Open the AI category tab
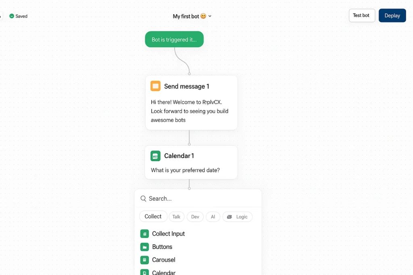Screen dimensions: 413x275 coord(213,217)
